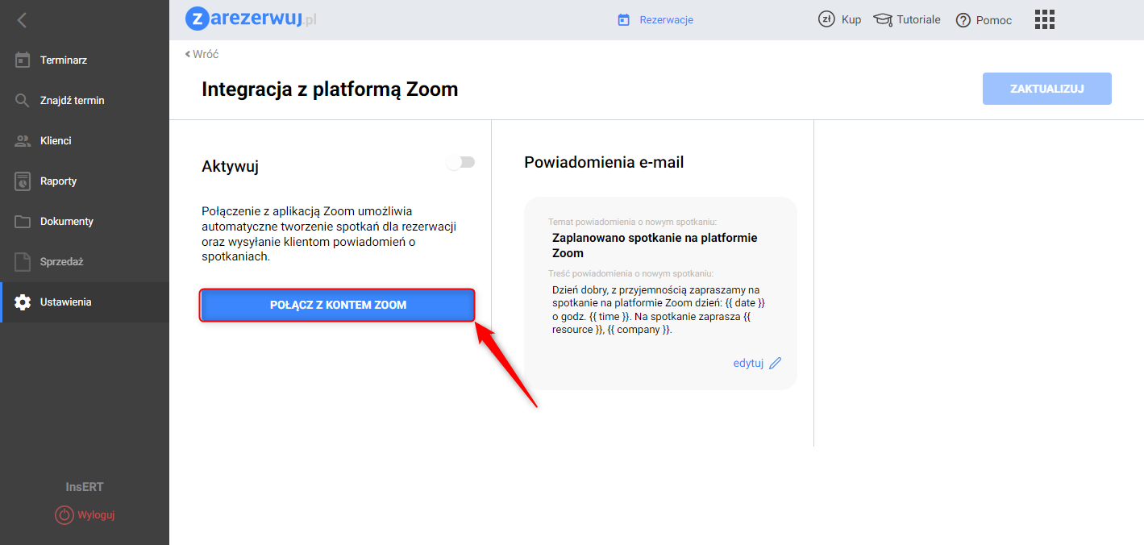1144x545 pixels.
Task: Click the Kup purchase option
Action: (840, 19)
